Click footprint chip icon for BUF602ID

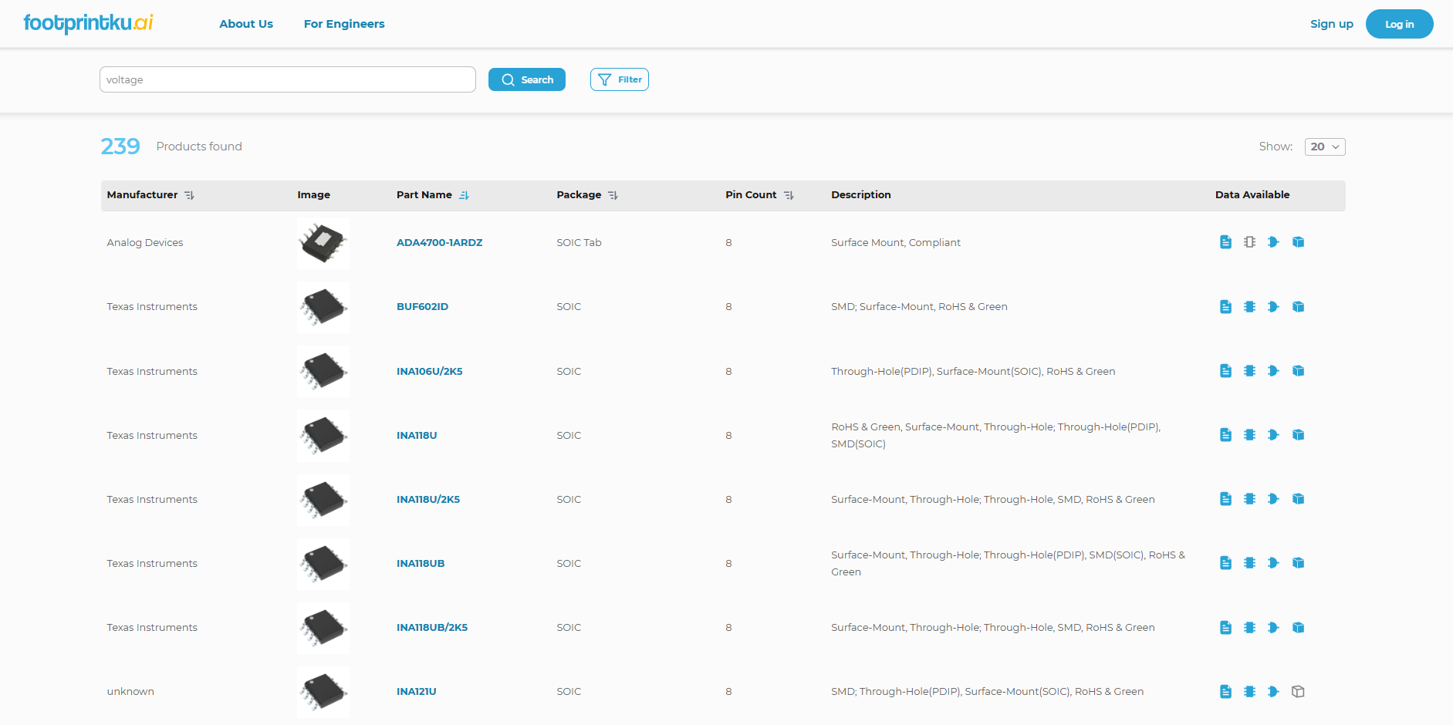pyautogui.click(x=1249, y=307)
